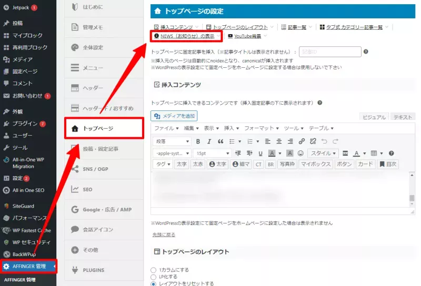The image size is (421, 286).
Task: Underline the selected text
Action: (x=260, y=153)
